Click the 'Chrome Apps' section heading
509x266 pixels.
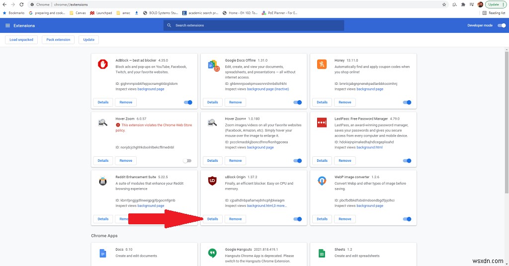tap(104, 236)
